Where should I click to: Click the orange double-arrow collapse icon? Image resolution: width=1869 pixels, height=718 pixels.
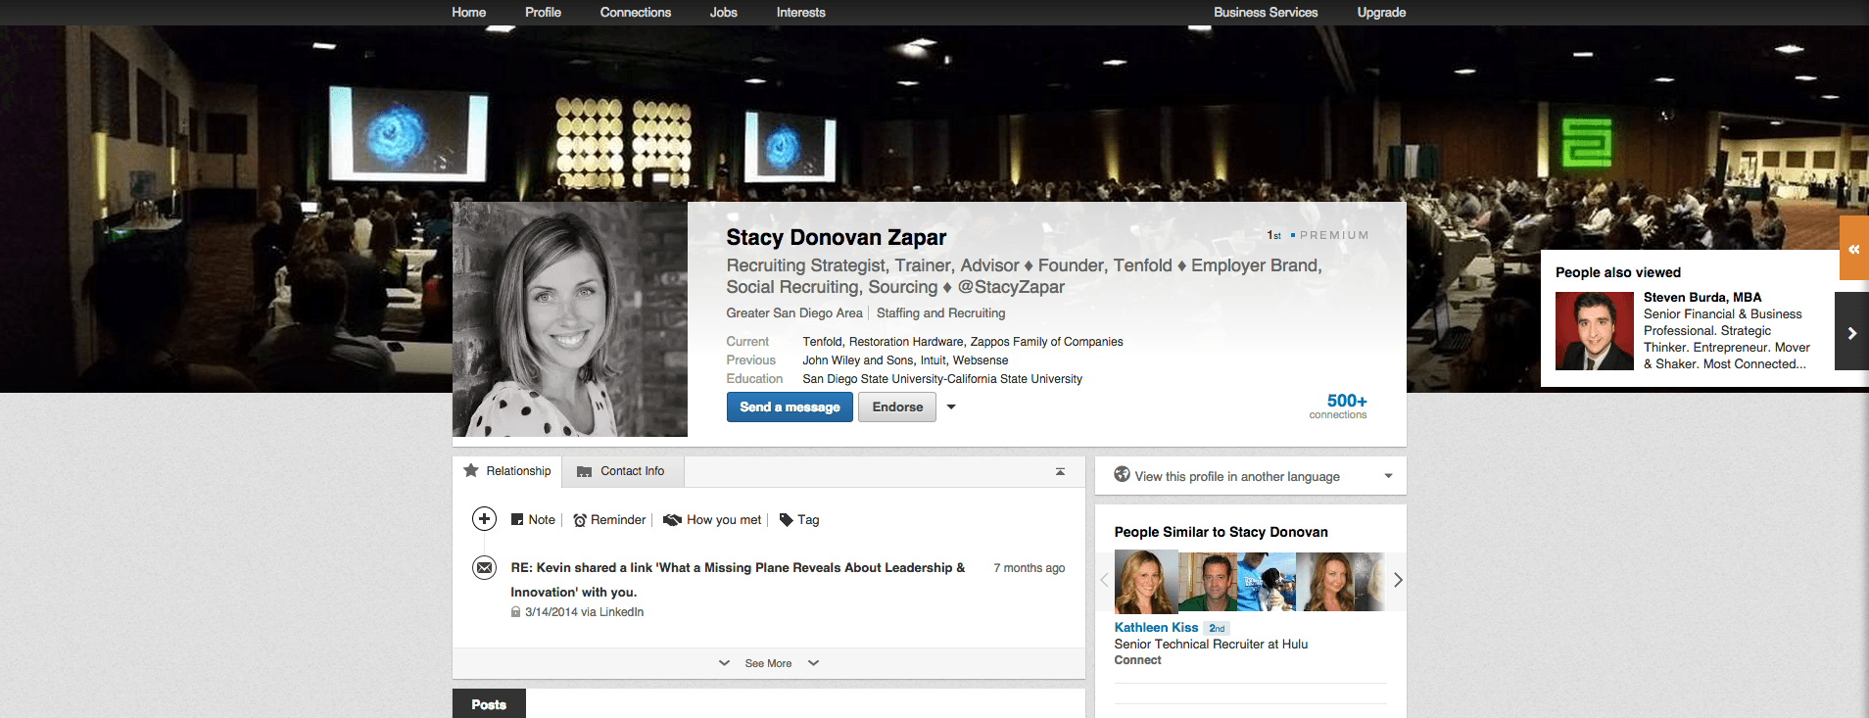(1853, 250)
